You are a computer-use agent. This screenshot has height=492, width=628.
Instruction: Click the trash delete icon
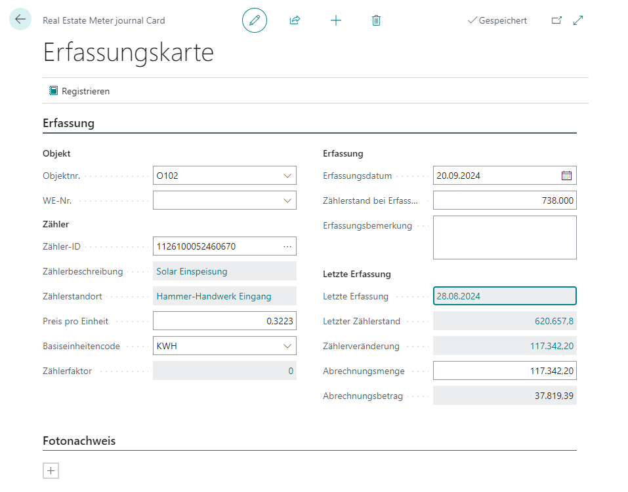[376, 20]
